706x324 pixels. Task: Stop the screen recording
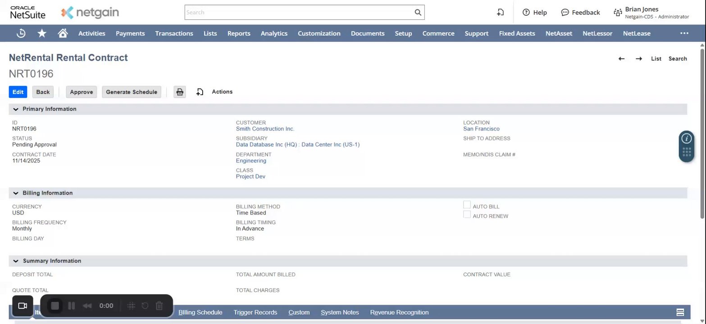pos(55,306)
